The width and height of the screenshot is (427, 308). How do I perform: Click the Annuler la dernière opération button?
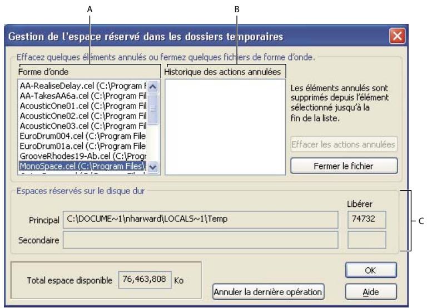(268, 292)
